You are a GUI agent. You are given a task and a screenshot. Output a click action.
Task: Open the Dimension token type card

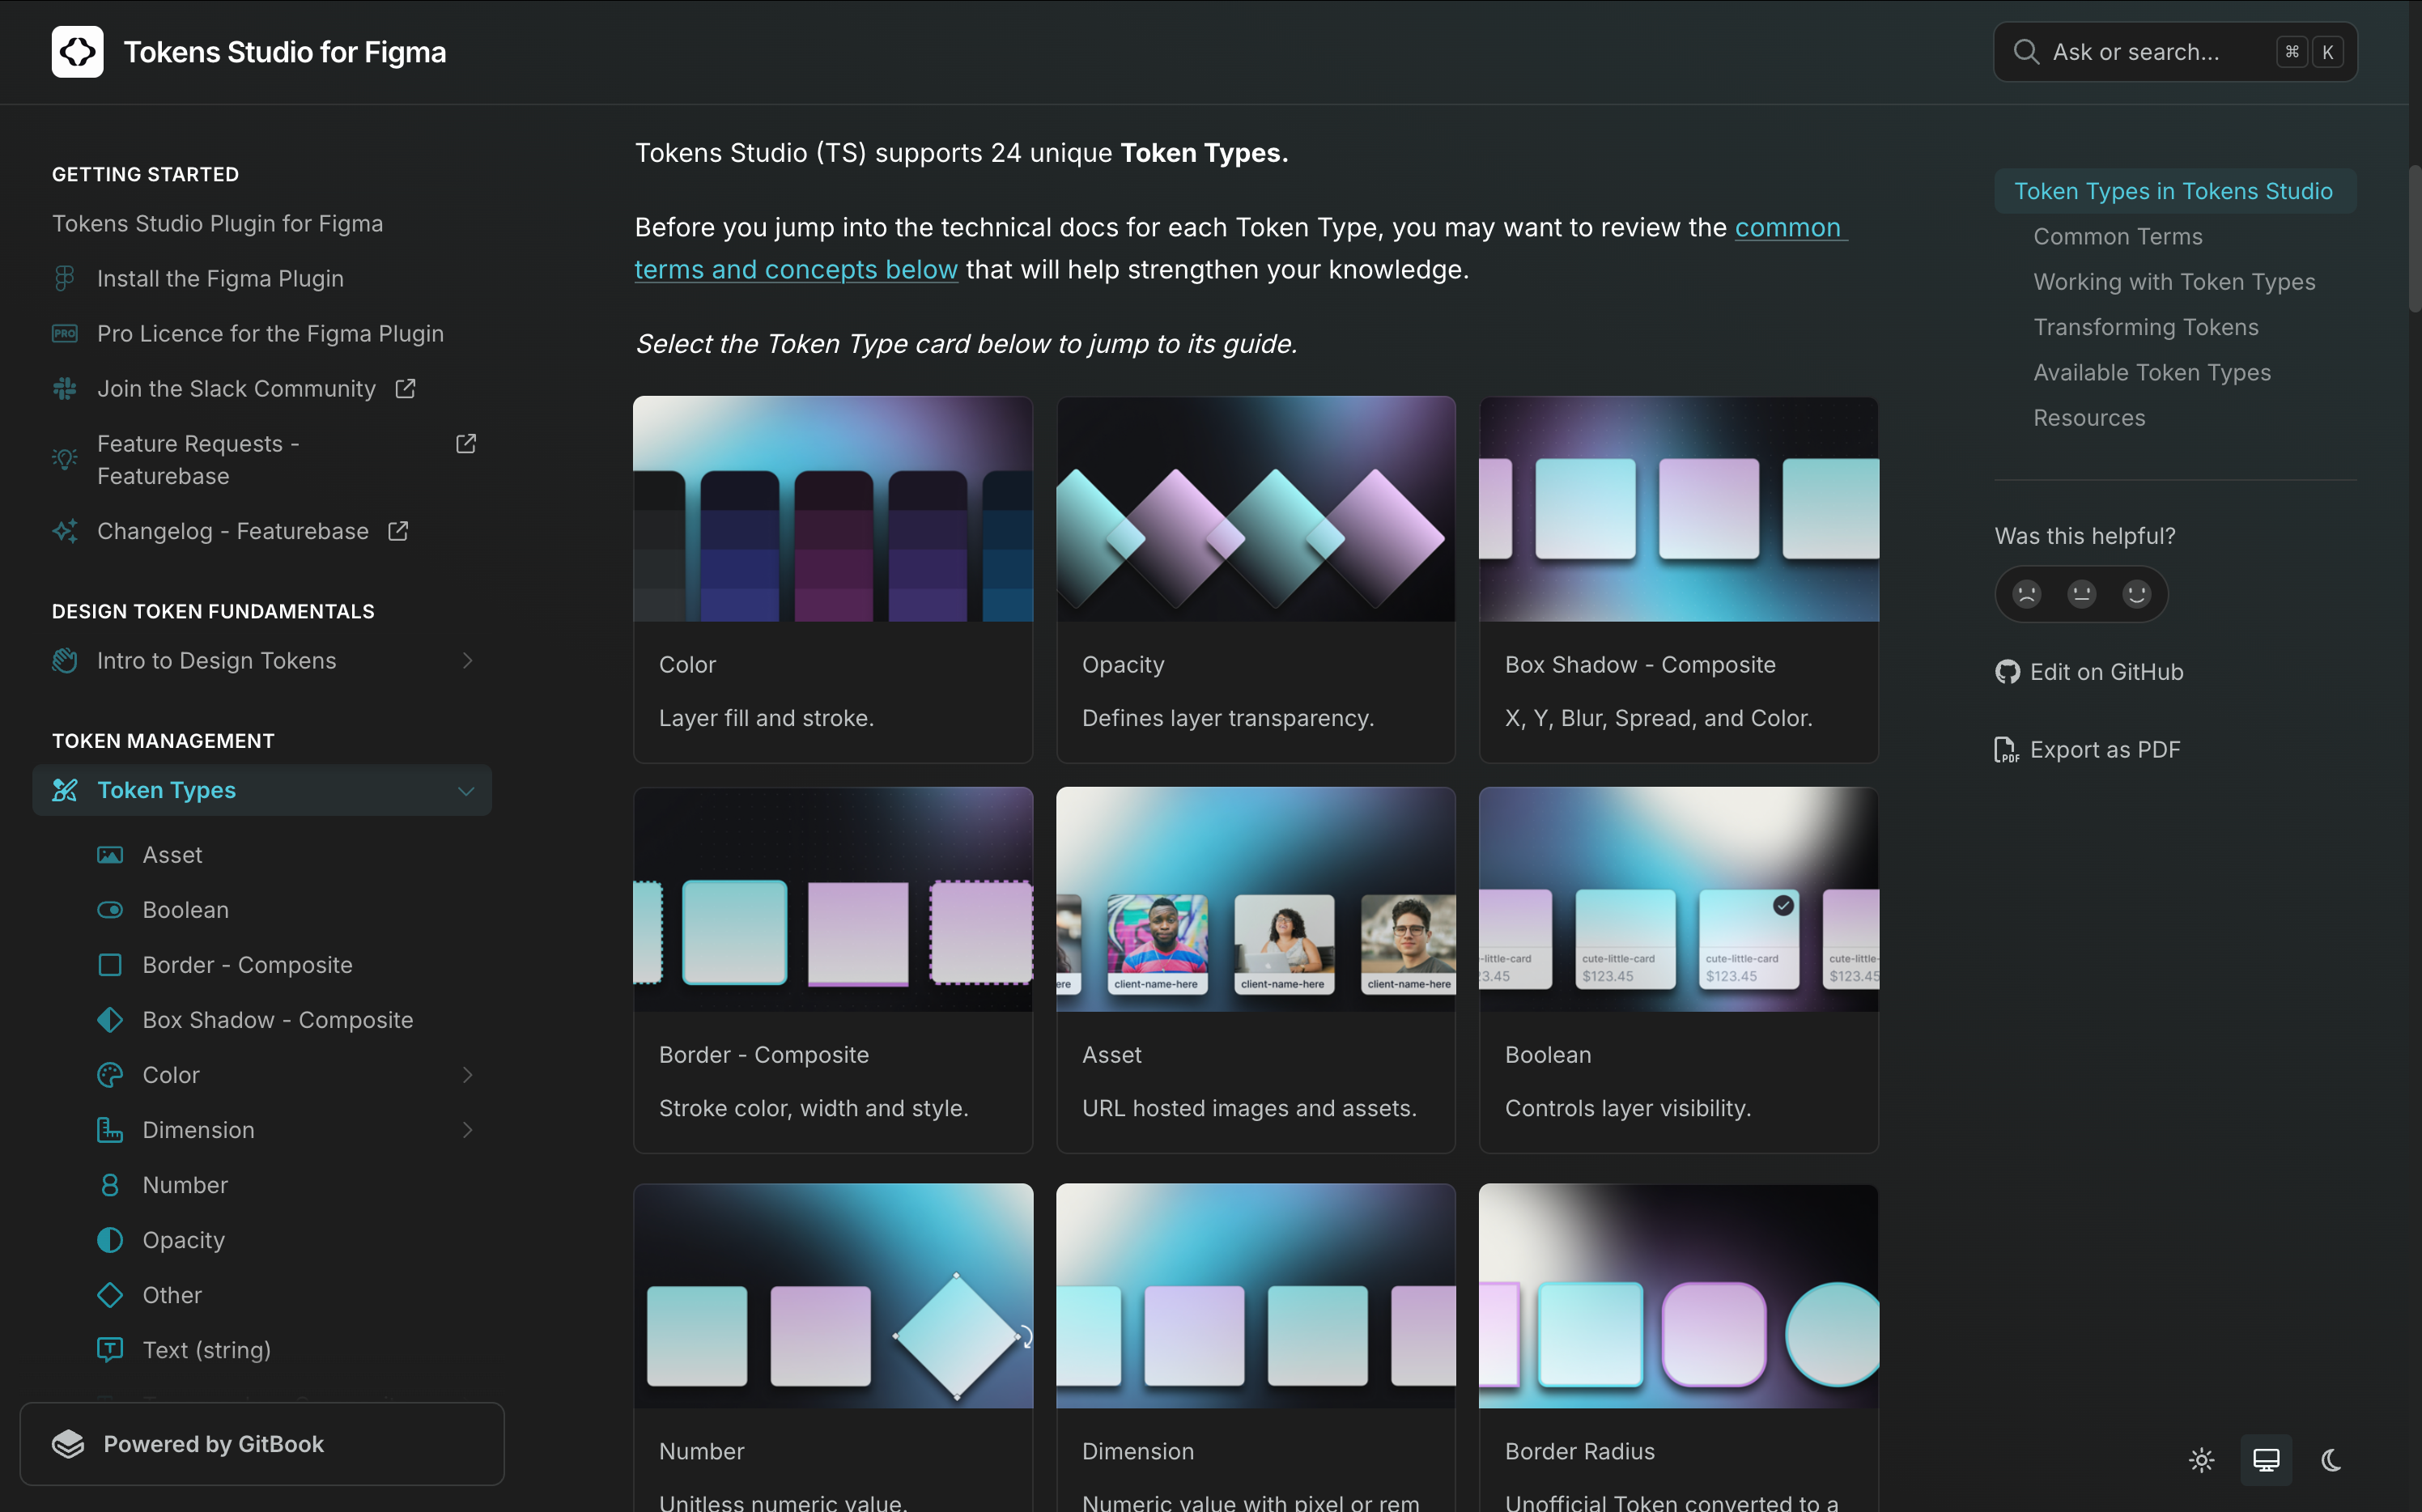[1256, 1348]
